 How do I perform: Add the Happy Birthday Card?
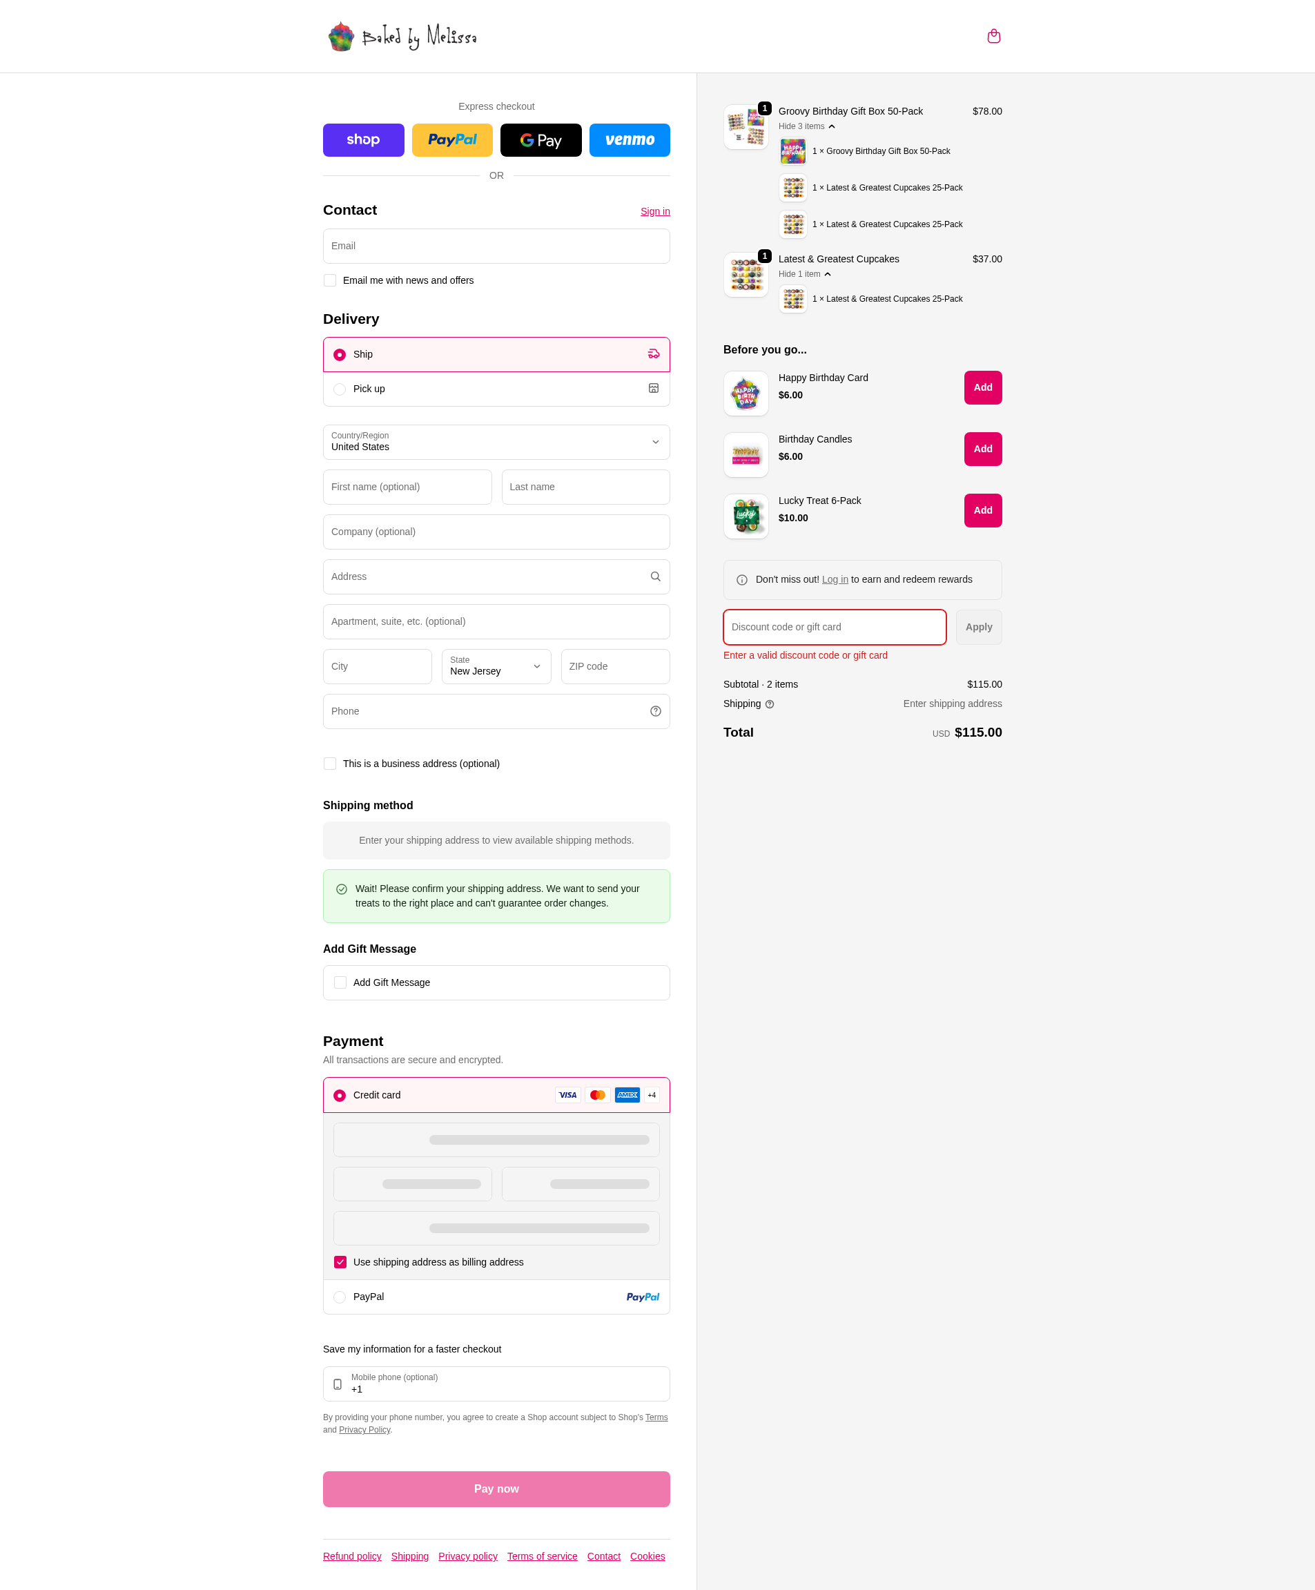click(983, 387)
